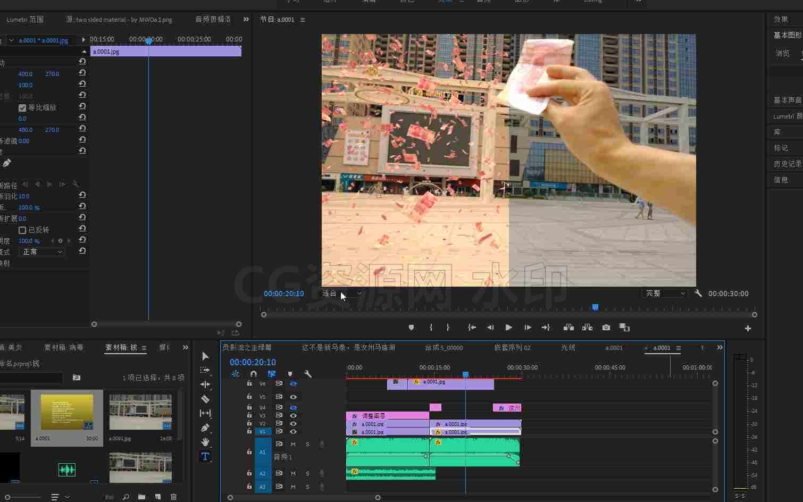Select the Hand tool
Screen dimensions: 803x502
click(205, 442)
